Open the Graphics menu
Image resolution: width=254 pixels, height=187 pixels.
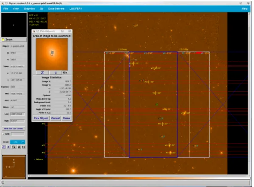(x=29, y=9)
